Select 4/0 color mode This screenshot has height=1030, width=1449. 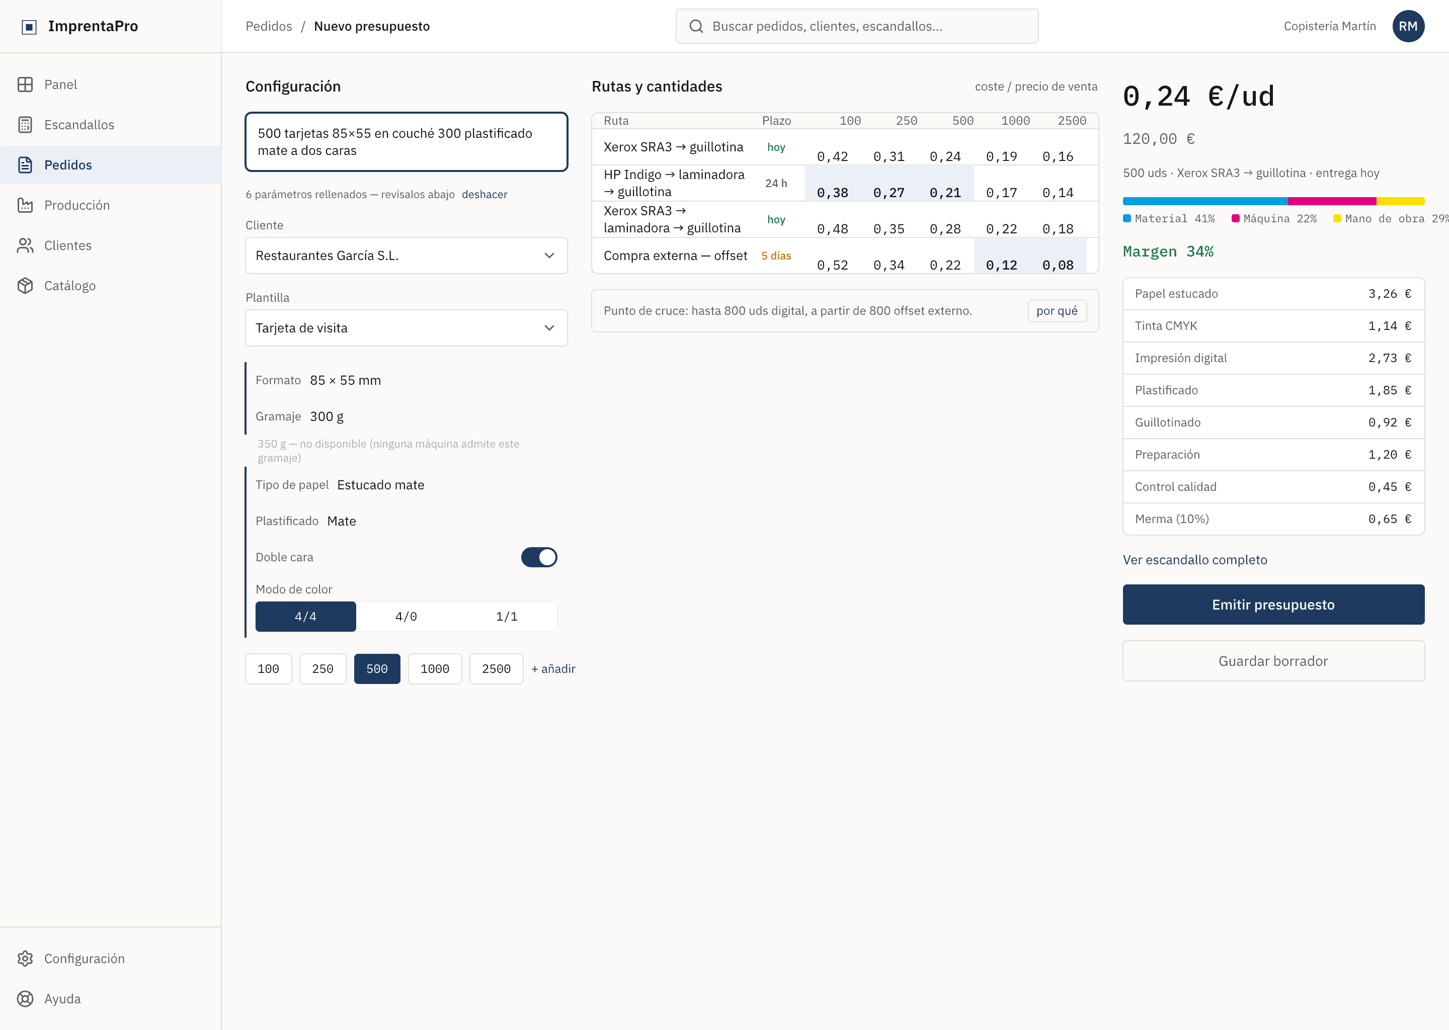tap(406, 617)
